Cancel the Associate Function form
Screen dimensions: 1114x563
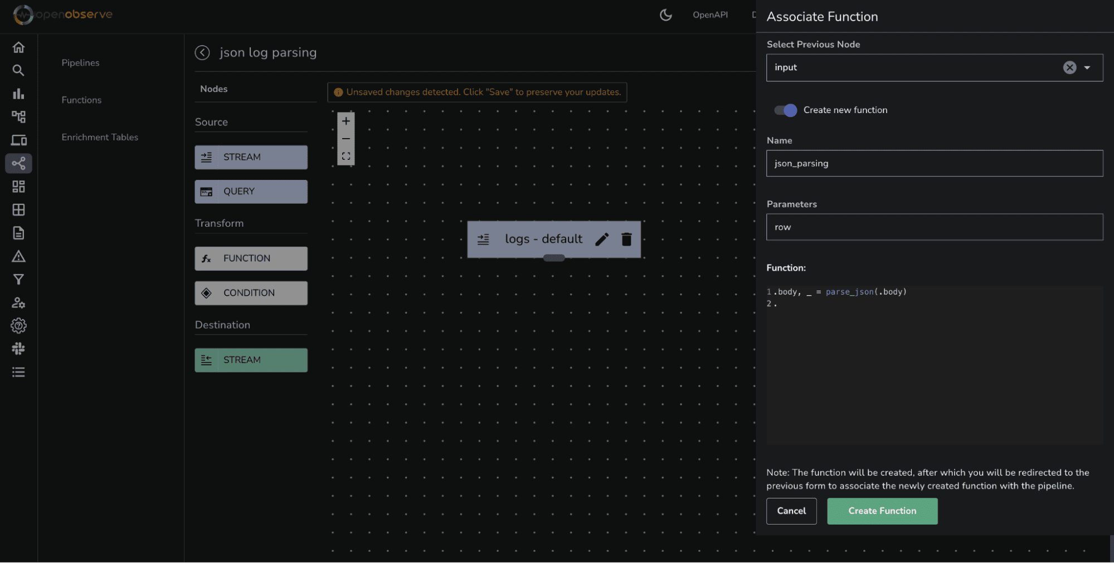click(x=791, y=511)
